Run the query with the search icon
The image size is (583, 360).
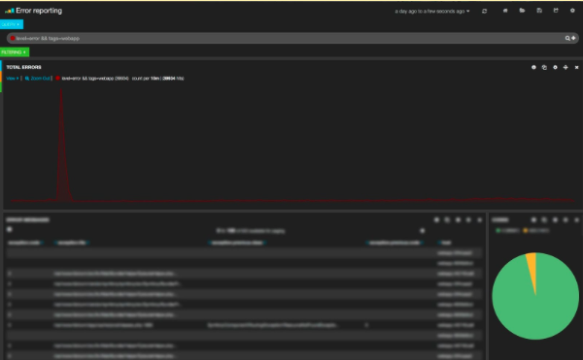click(567, 38)
